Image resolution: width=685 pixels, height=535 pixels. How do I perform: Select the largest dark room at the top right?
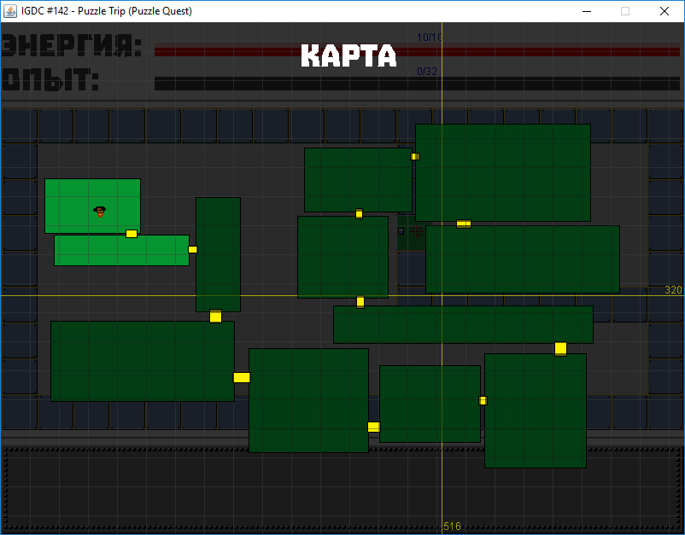(x=503, y=173)
